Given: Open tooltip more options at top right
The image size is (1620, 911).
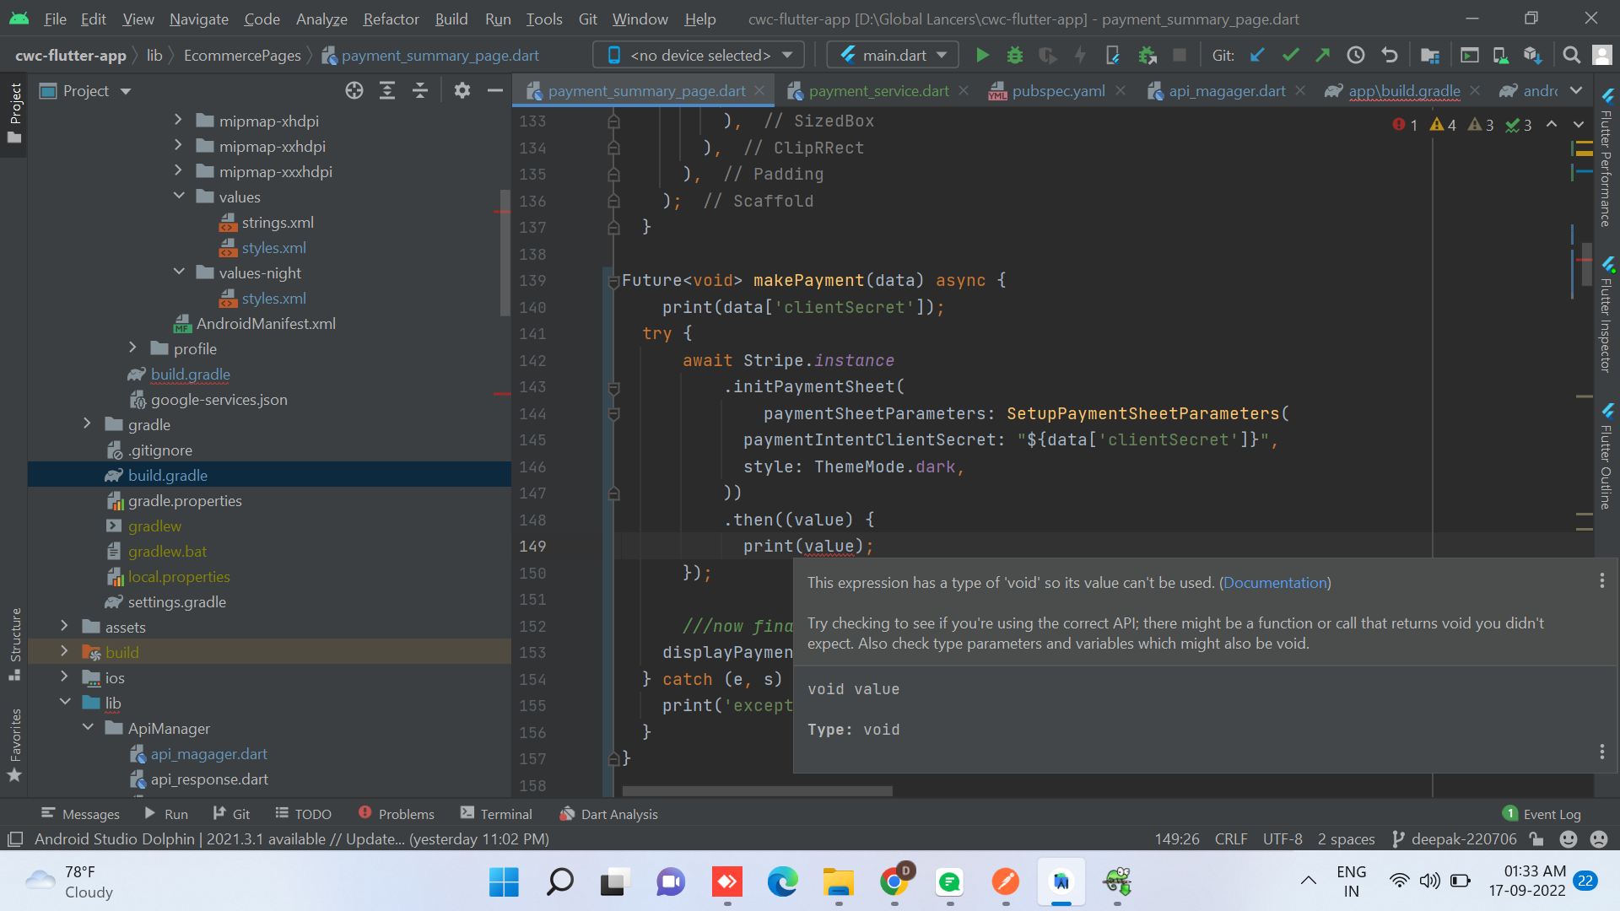Looking at the screenshot, I should (x=1602, y=581).
